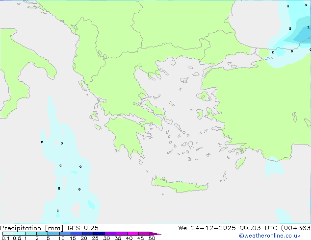Click the 0.1–0.5 mm legend color box
Screen dimensions: 311x240
[x=8, y=234]
